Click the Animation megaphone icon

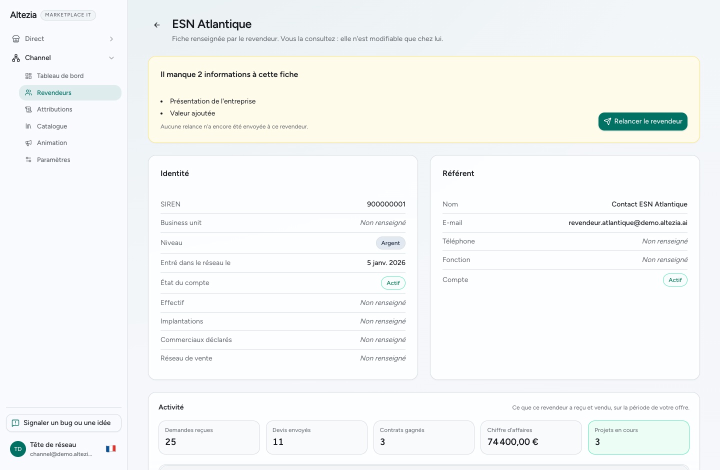[28, 143]
